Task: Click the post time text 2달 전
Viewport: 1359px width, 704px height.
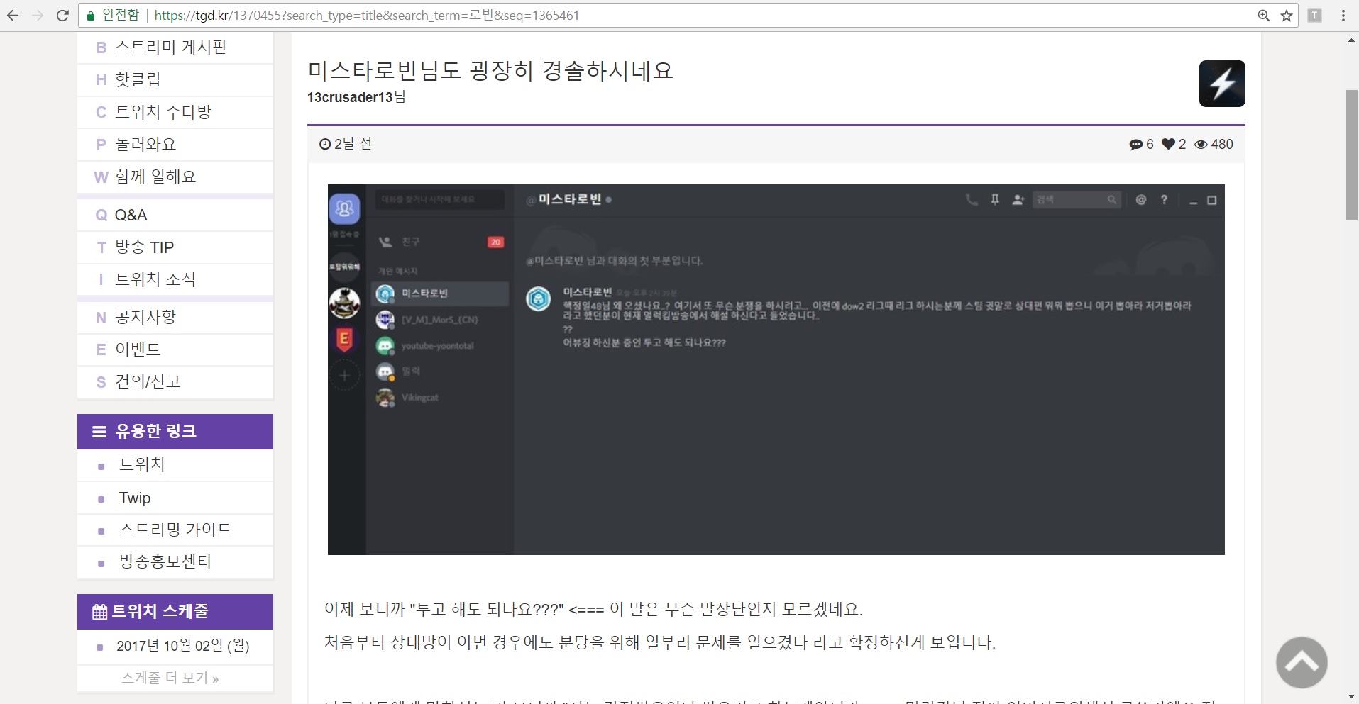Action: [x=353, y=144]
